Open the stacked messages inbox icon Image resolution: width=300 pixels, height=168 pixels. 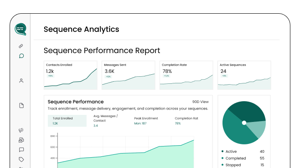(21, 140)
